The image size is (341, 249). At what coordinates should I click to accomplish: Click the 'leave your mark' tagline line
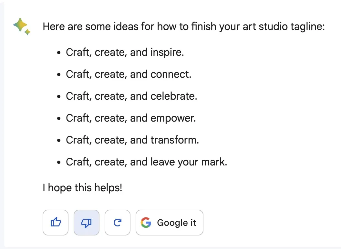(147, 162)
